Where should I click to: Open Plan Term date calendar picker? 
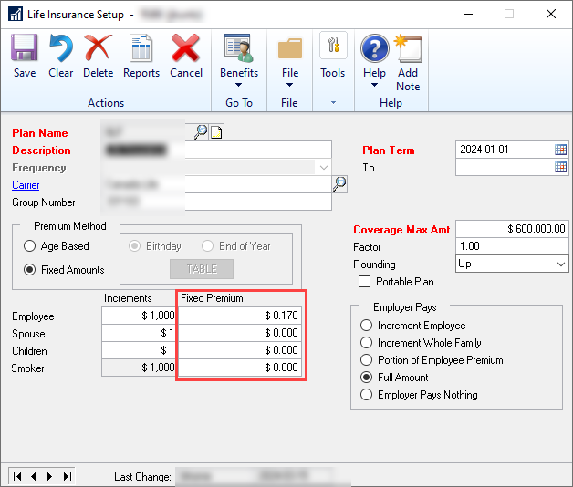(560, 150)
